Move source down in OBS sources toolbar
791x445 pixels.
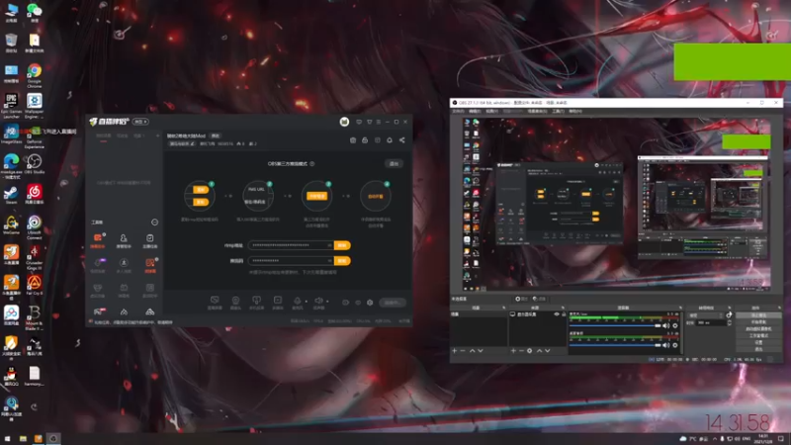coord(548,351)
